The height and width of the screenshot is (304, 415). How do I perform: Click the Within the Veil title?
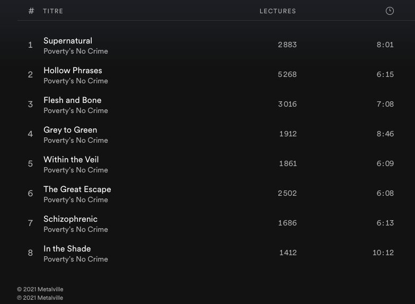click(71, 160)
